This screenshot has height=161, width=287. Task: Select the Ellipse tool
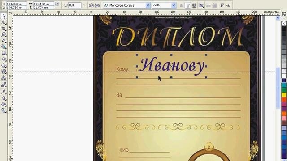pos(4,59)
